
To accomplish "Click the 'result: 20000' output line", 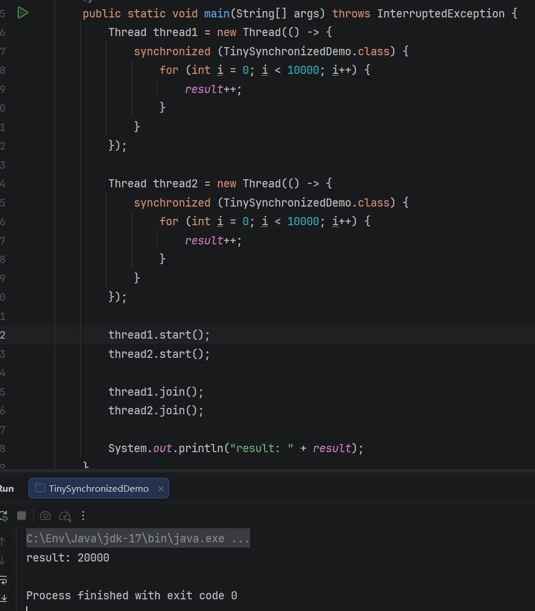I will click(x=67, y=558).
